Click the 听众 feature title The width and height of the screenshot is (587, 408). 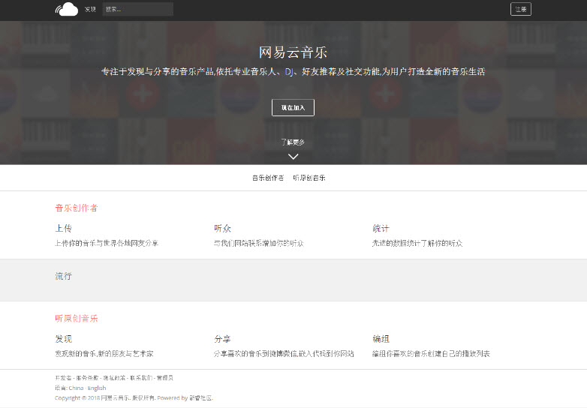pos(222,228)
